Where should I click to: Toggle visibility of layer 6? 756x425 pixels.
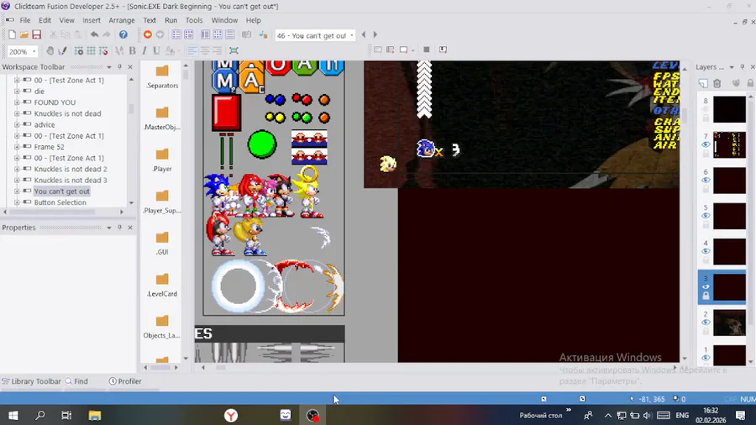point(706,181)
